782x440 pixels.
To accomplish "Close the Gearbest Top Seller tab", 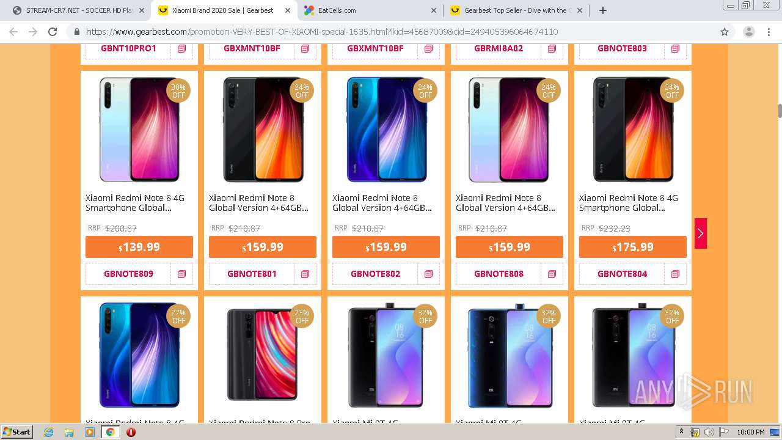I will pyautogui.click(x=580, y=10).
